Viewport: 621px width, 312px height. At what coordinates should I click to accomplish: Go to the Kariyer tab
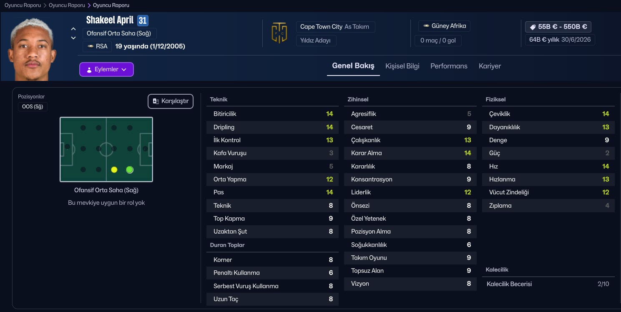point(490,66)
